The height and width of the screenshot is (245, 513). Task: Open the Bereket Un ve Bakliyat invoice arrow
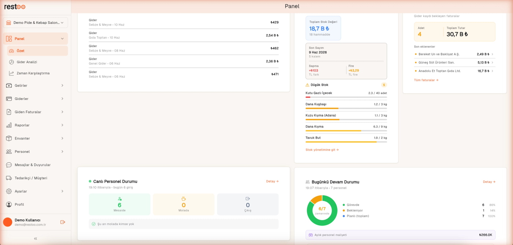click(x=492, y=54)
